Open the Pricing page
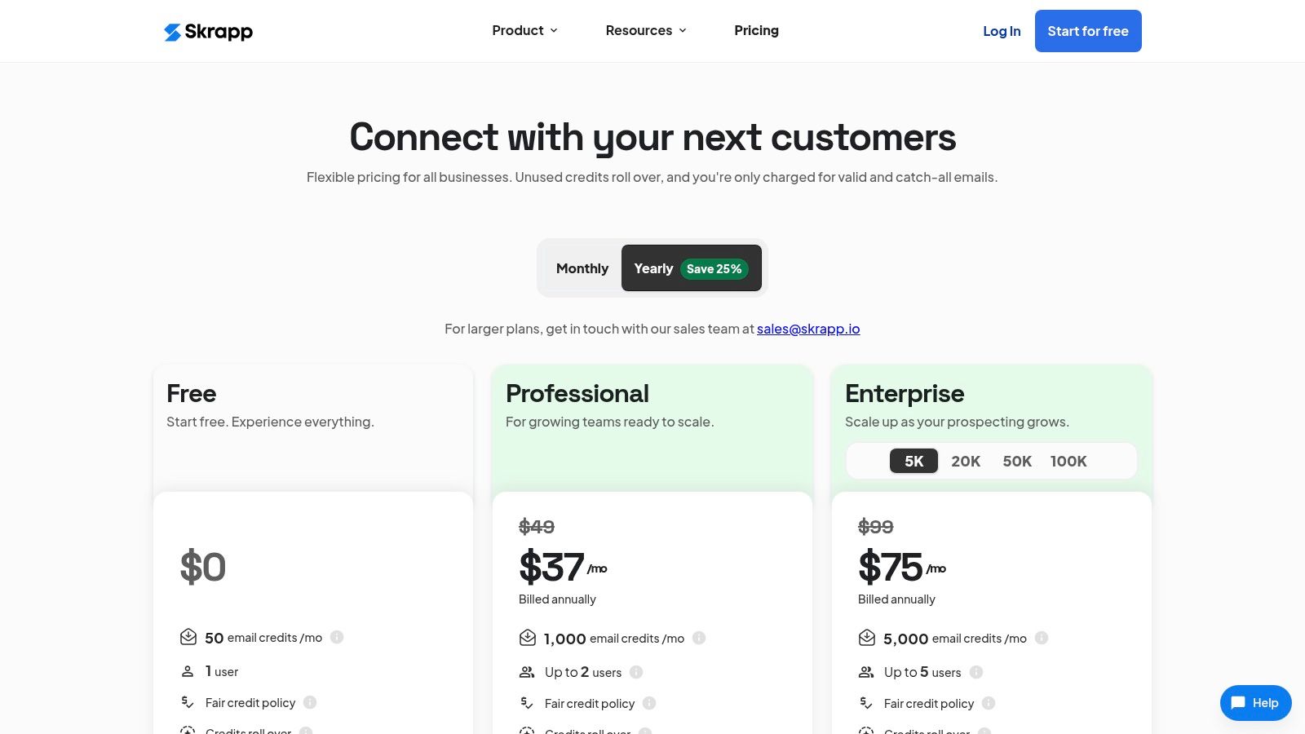This screenshot has width=1305, height=734. click(756, 31)
